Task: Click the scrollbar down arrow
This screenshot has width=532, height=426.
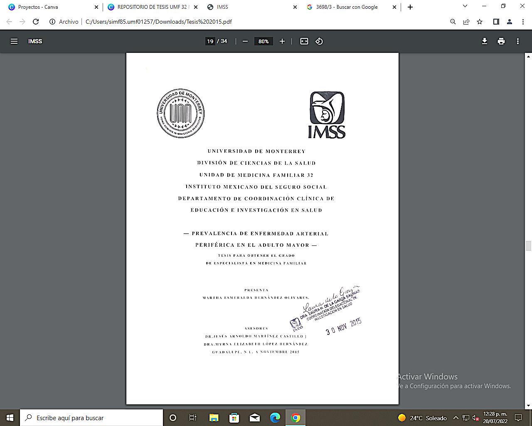Action: [529, 406]
